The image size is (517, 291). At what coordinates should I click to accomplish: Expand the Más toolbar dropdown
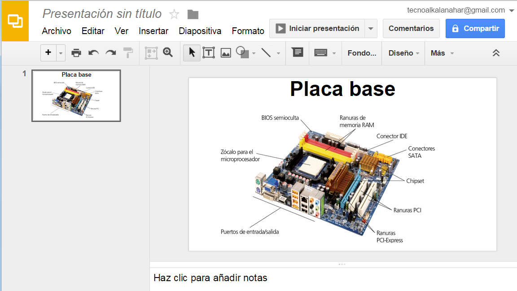[x=442, y=53]
